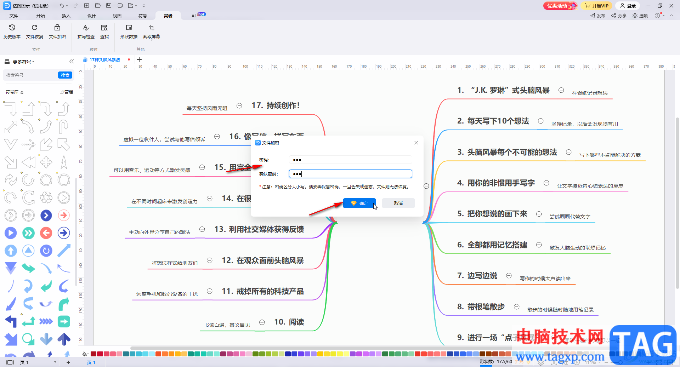Select the four-way move arrow symbol

pyautogui.click(x=46, y=162)
